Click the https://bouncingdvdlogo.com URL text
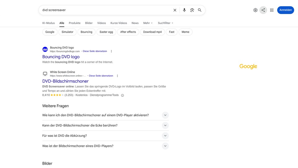The image size is (298, 168). pos(65,51)
